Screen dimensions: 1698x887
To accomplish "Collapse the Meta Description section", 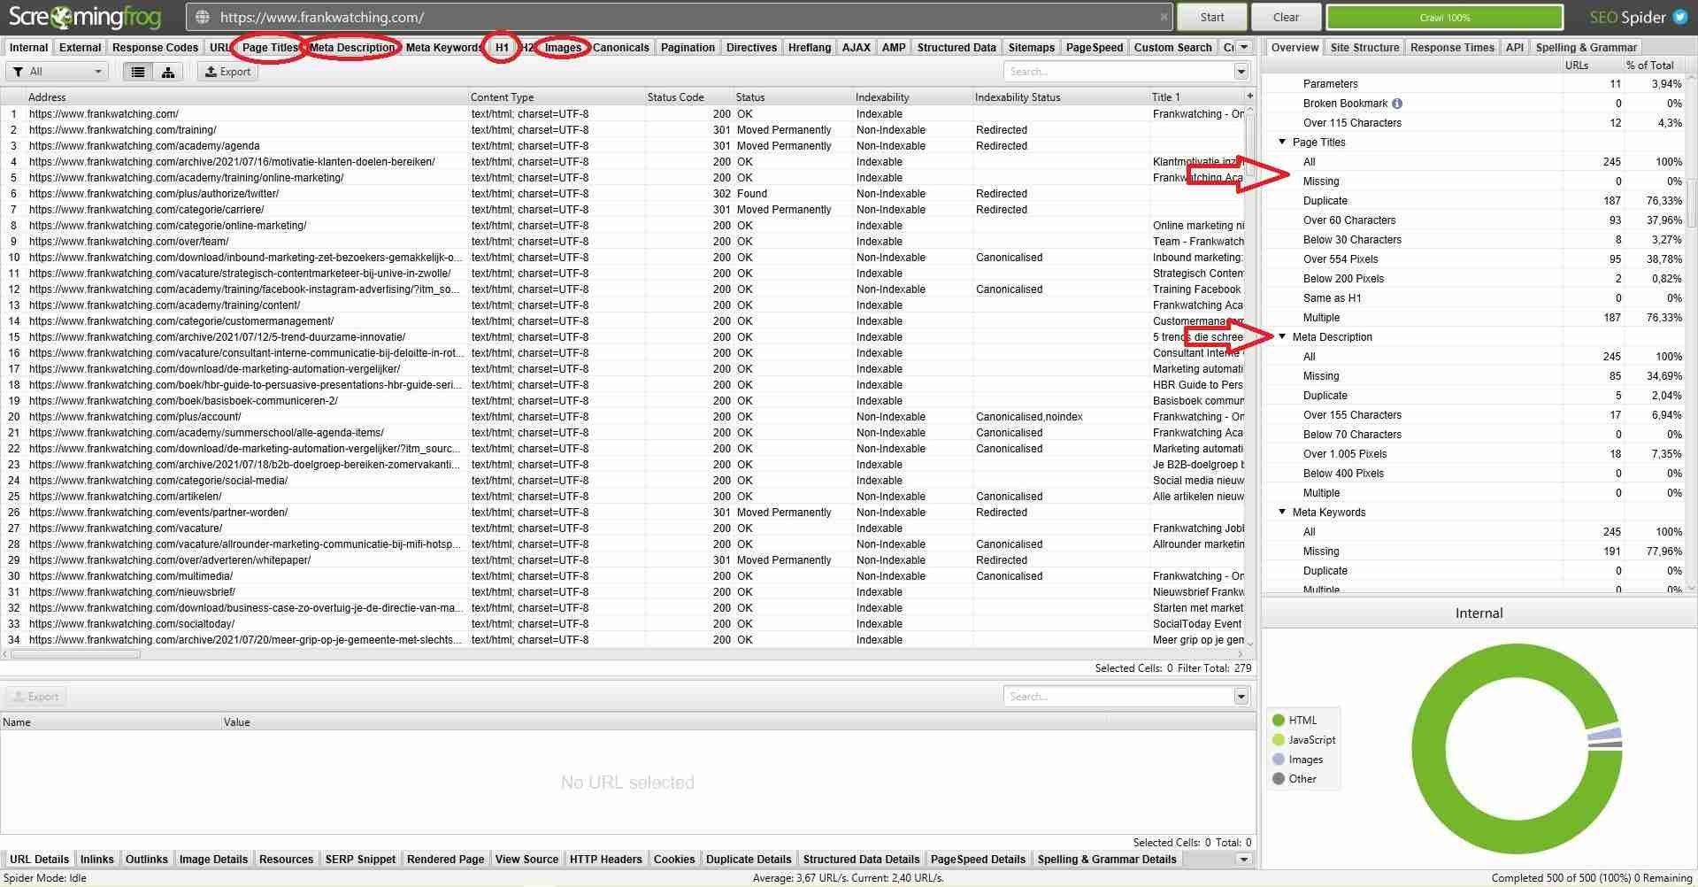I will click(1282, 336).
